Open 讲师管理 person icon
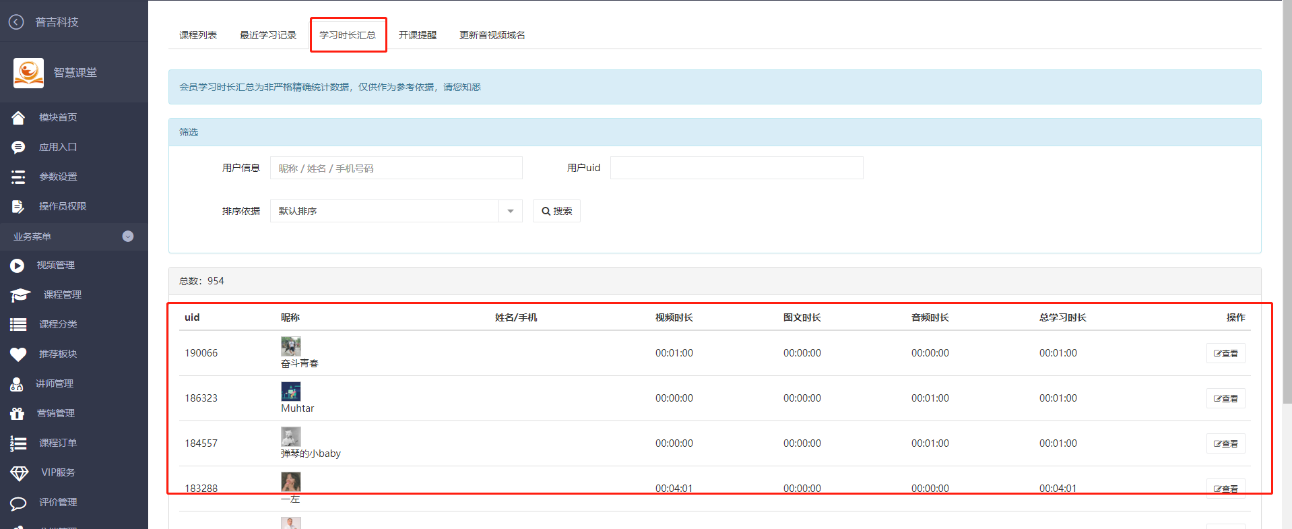1292x529 pixels. coord(17,384)
